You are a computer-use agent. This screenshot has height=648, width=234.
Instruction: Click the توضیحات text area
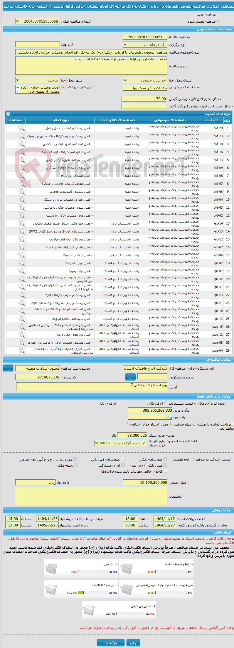pos(91,496)
